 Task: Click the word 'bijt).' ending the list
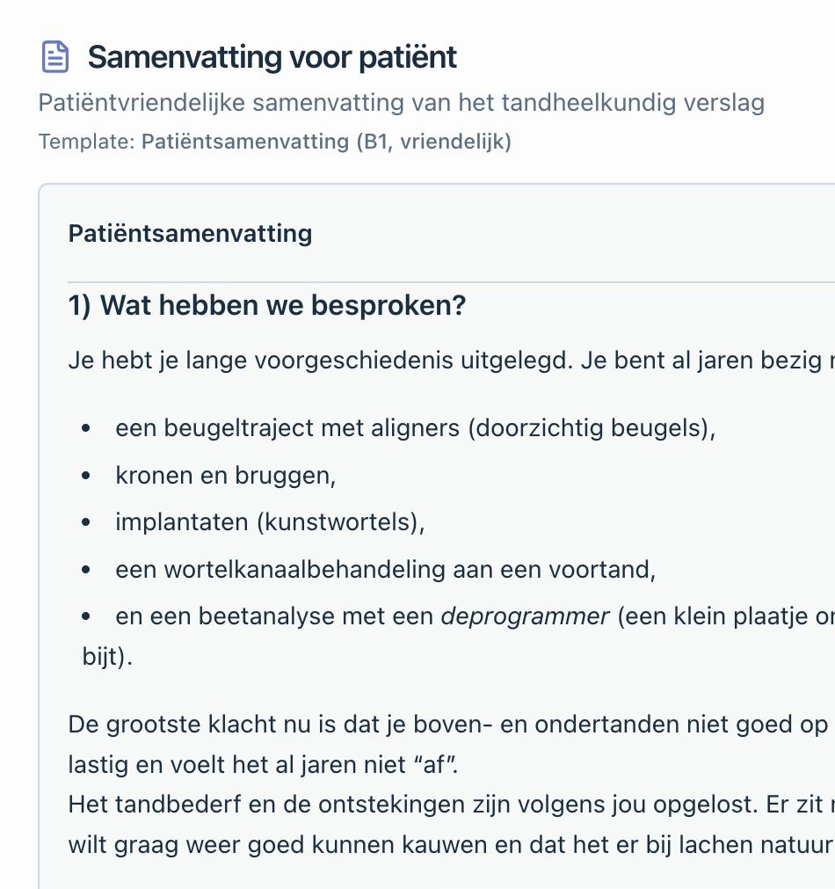107,657
